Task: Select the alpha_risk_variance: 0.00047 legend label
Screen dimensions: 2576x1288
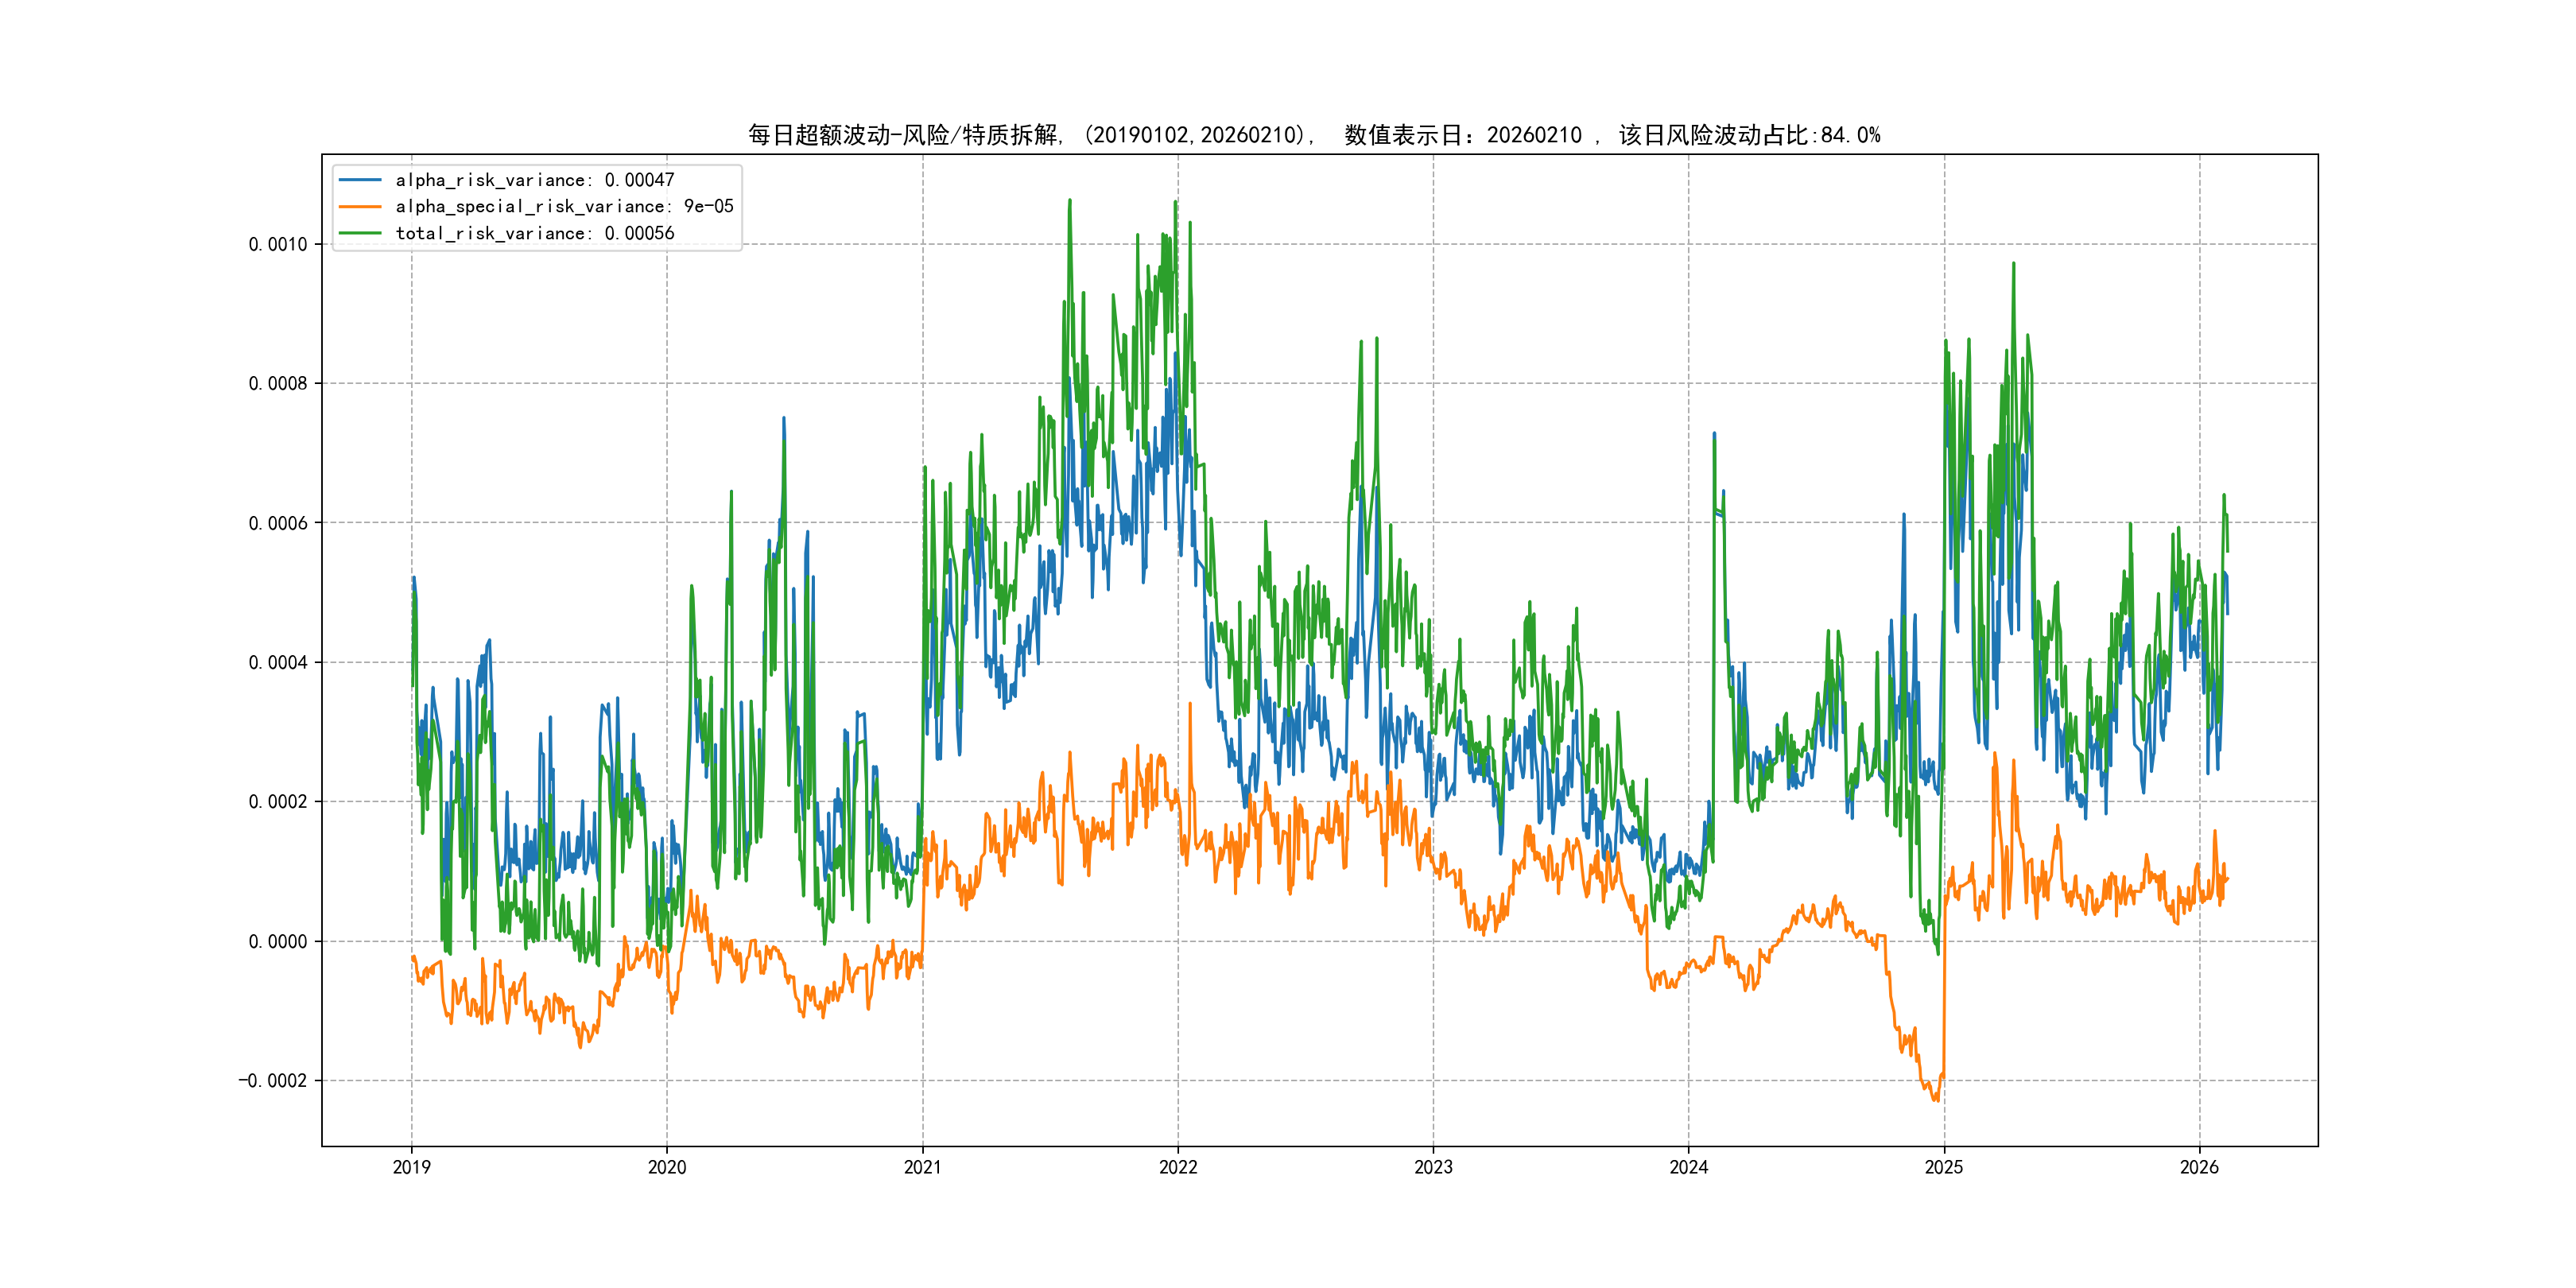Action: (535, 180)
